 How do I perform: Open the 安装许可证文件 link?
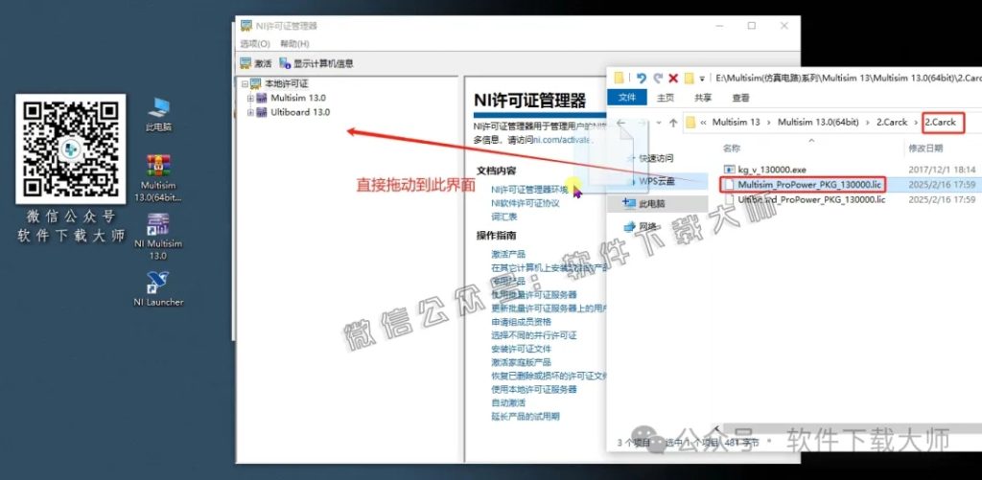pos(521,349)
